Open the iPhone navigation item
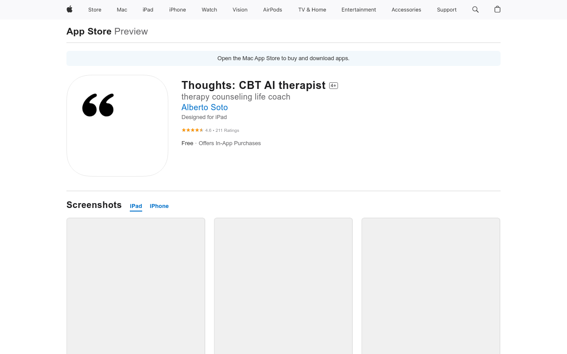Image resolution: width=567 pixels, height=354 pixels. click(178, 10)
